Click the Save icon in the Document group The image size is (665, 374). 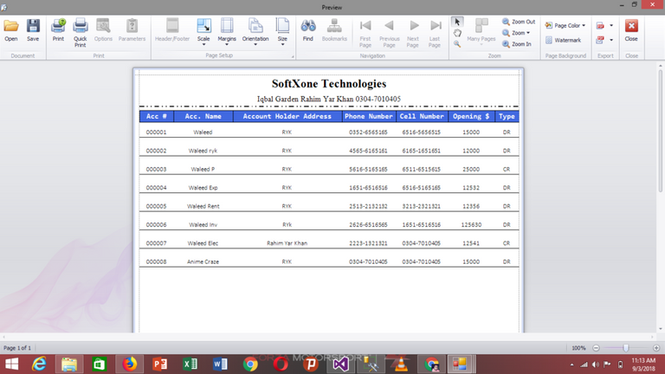pos(33,29)
